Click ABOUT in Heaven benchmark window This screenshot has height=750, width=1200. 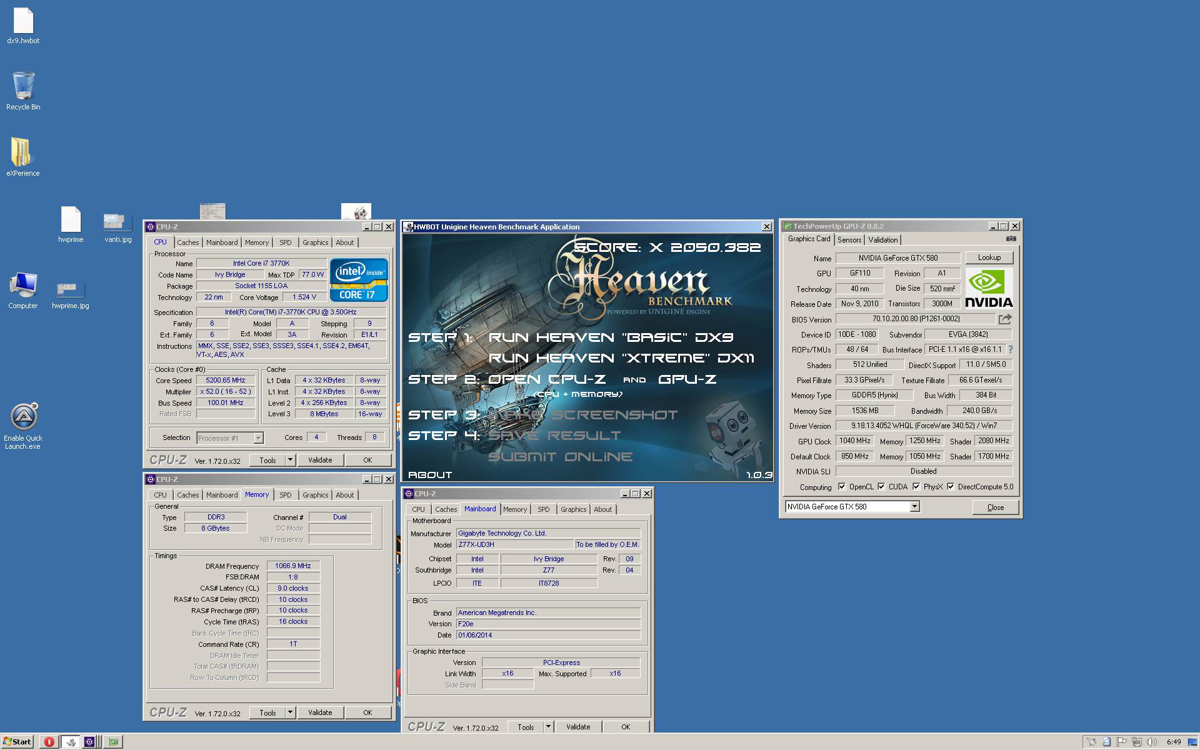pos(430,475)
